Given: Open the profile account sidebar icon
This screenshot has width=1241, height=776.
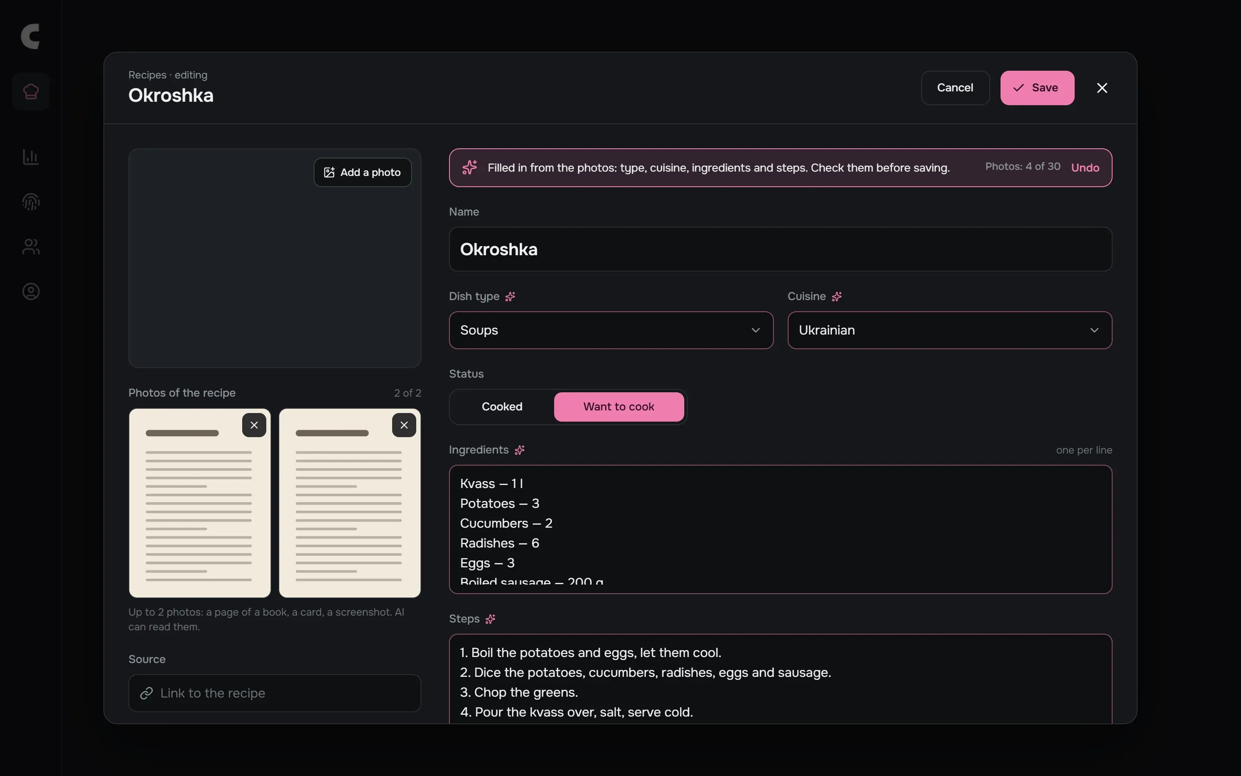Looking at the screenshot, I should click(x=31, y=291).
